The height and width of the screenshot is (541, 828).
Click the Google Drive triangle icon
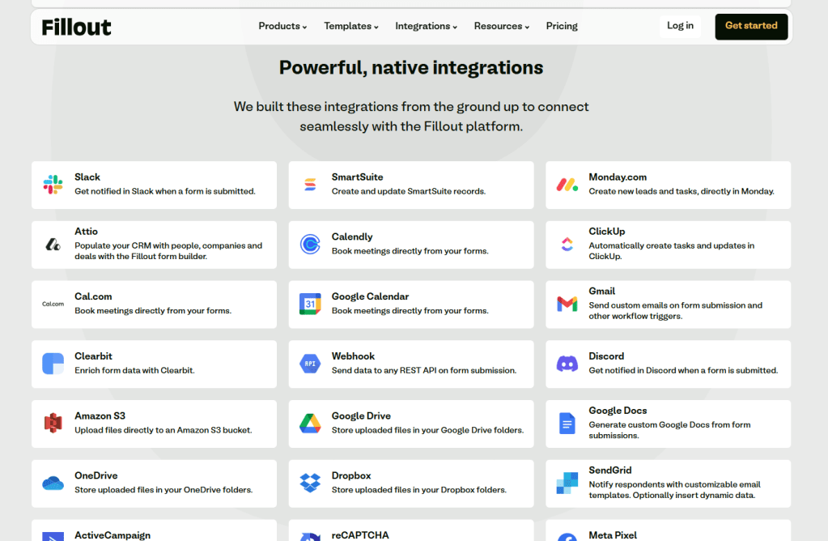tap(310, 424)
